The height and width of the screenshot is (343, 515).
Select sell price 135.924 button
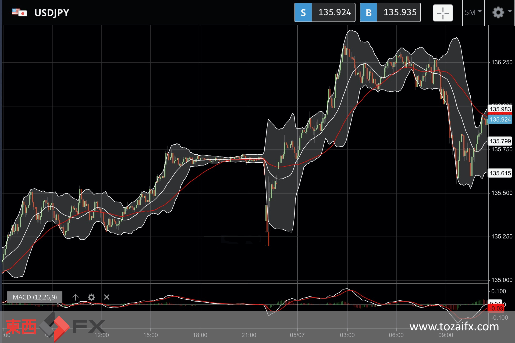click(x=325, y=12)
